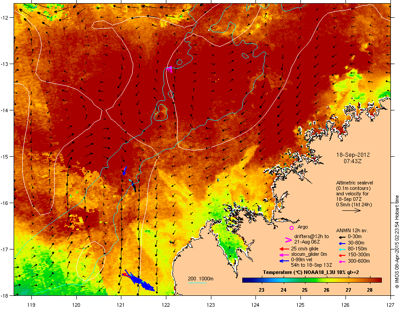Click the 0.5m/s velocity scale arrow
The width and height of the screenshot is (400, 309).
(351, 210)
